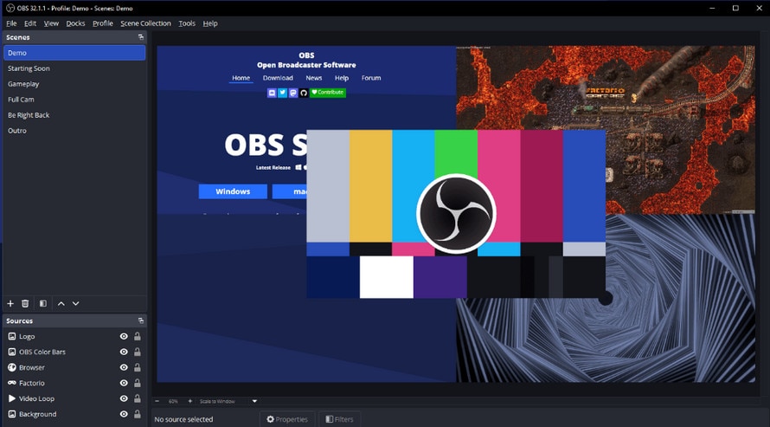The image size is (770, 427).
Task: Move scene down with down arrow
Action: (x=75, y=304)
